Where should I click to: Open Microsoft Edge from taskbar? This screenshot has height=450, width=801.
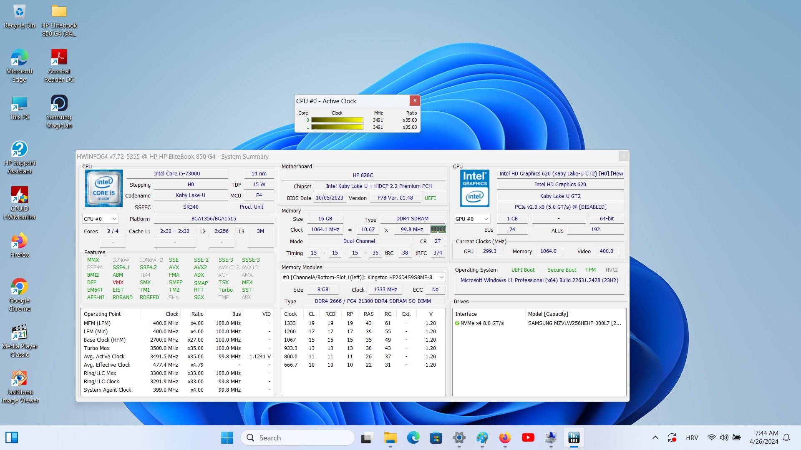[413, 437]
